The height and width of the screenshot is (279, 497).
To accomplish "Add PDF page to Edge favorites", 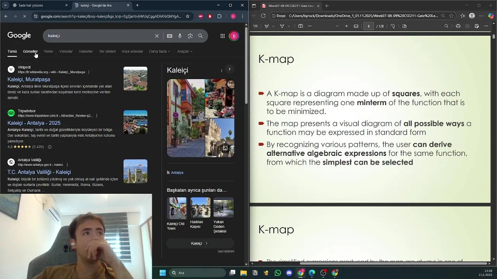I will (452, 16).
